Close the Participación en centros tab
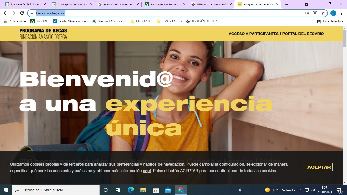Viewport: 347px width, 195px height. click(x=184, y=4)
